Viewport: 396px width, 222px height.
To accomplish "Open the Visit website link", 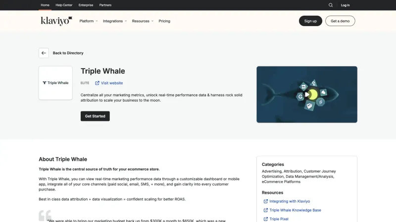I will point(112,83).
